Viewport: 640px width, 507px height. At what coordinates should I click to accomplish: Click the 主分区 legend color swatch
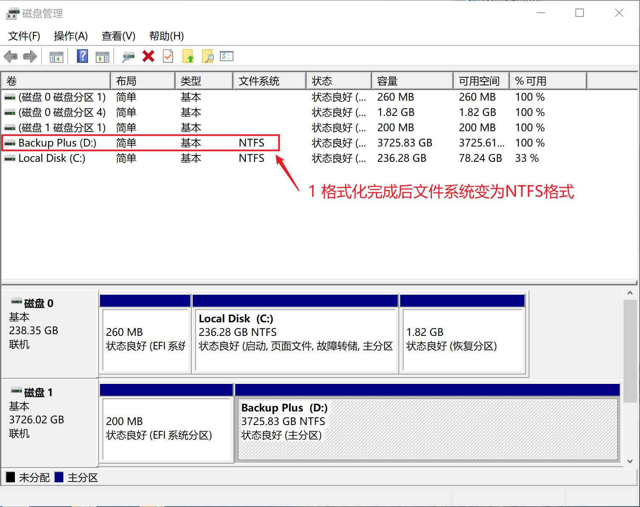point(59,477)
